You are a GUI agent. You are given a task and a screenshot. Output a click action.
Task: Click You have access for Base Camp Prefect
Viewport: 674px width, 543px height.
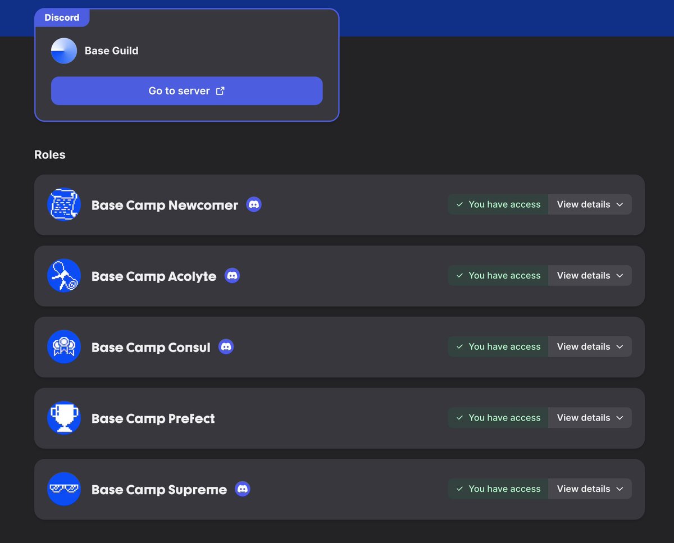(x=498, y=418)
